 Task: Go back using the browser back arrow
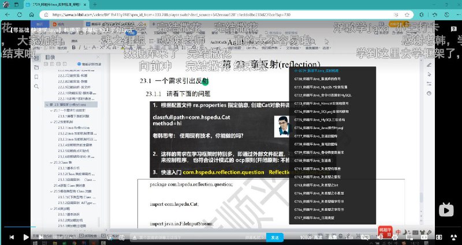(x=7, y=16)
